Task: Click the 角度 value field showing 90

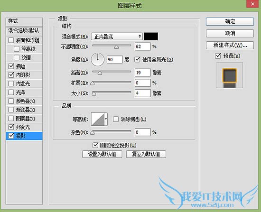Action: click(x=115, y=59)
